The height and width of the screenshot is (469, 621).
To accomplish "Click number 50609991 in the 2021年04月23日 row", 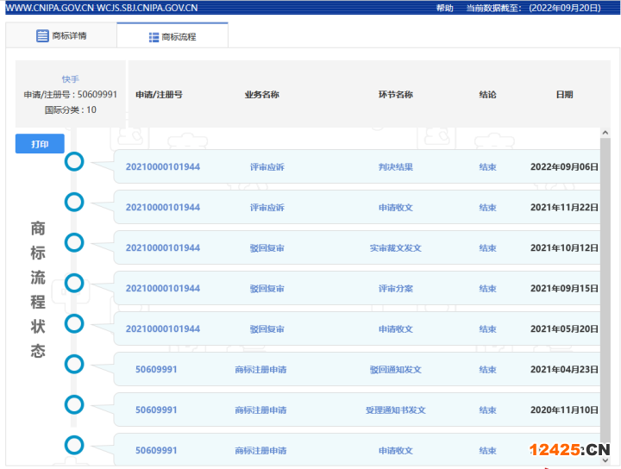I will 156,370.
